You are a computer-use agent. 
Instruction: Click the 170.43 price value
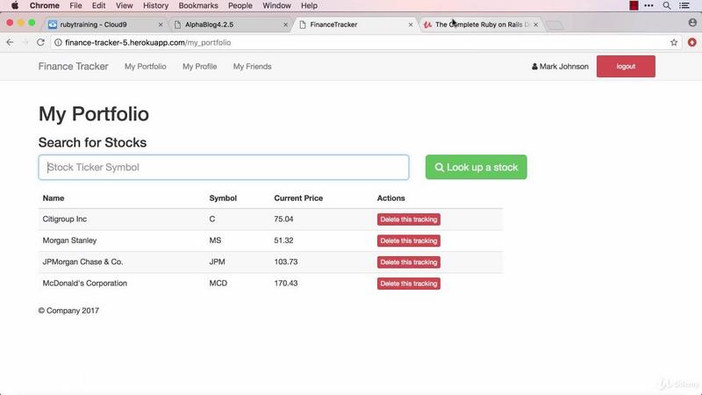[x=286, y=283]
